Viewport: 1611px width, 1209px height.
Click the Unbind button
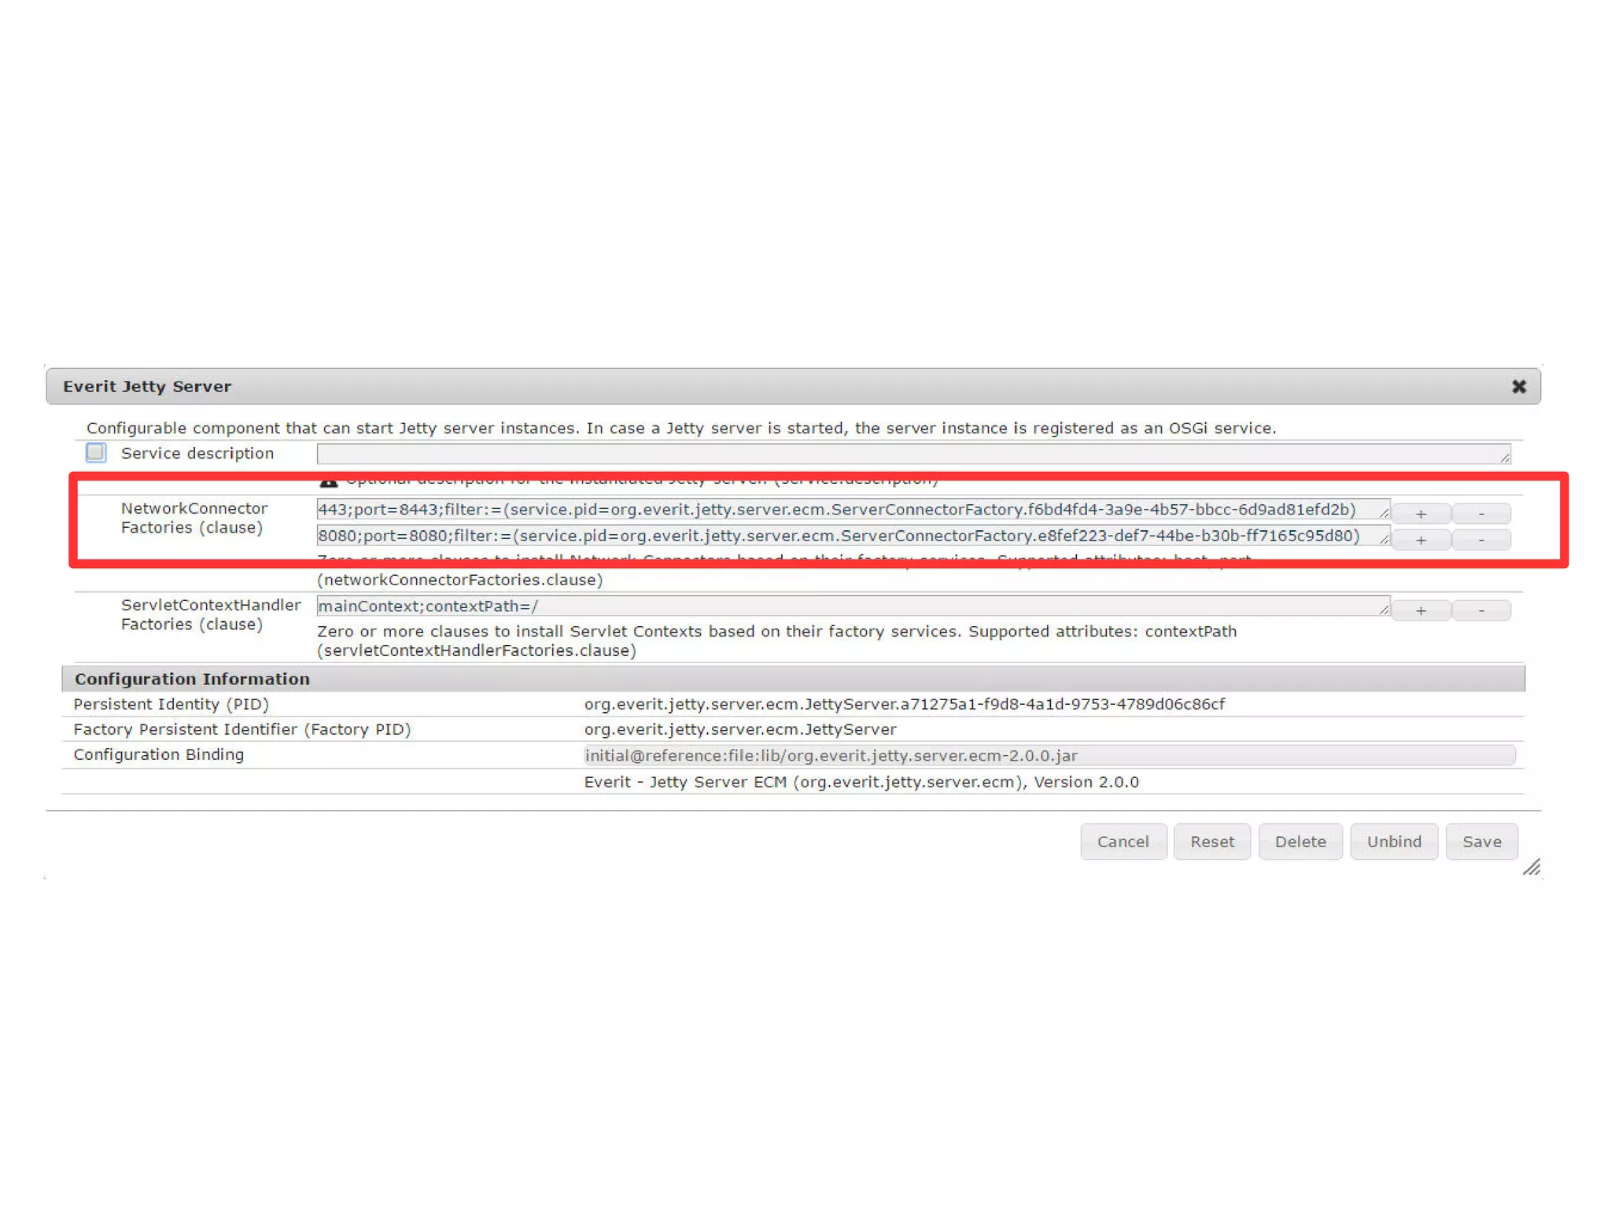click(1393, 842)
